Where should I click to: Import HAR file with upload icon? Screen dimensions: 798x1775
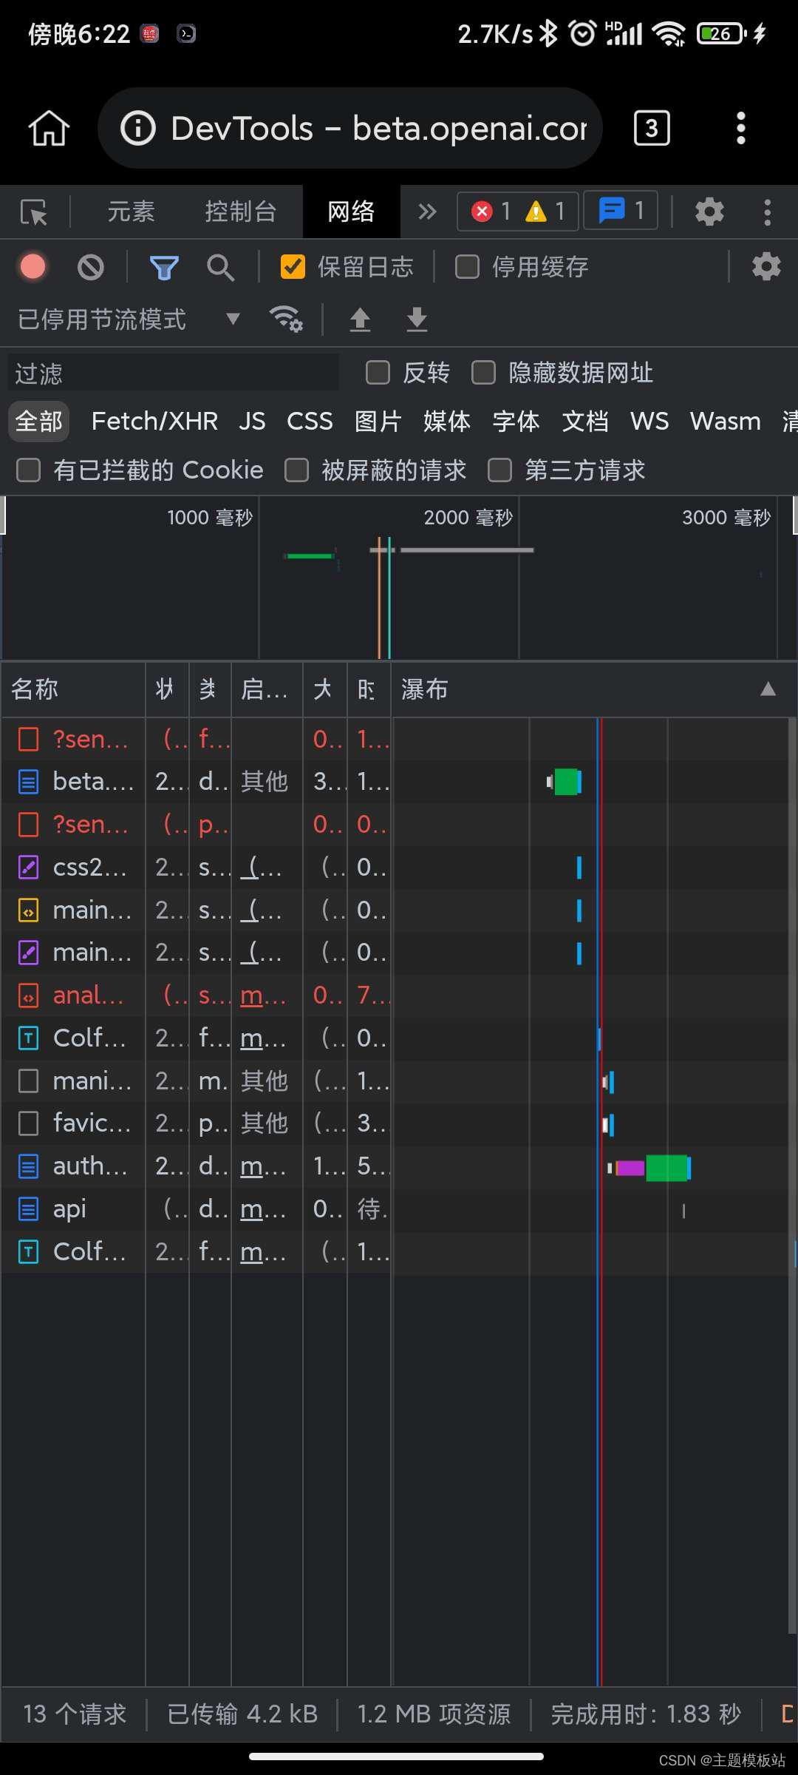coord(360,319)
